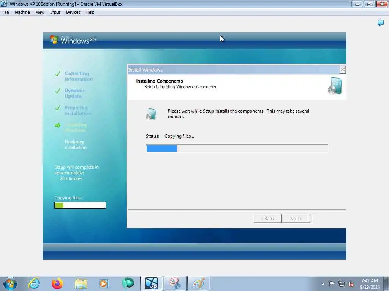Open the Help menu

[x=90, y=12]
